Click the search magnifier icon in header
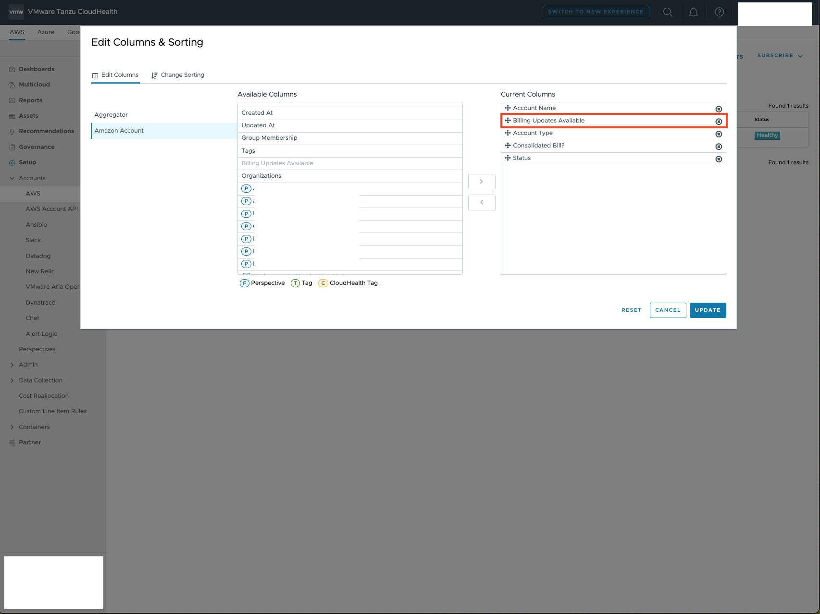 668,12
